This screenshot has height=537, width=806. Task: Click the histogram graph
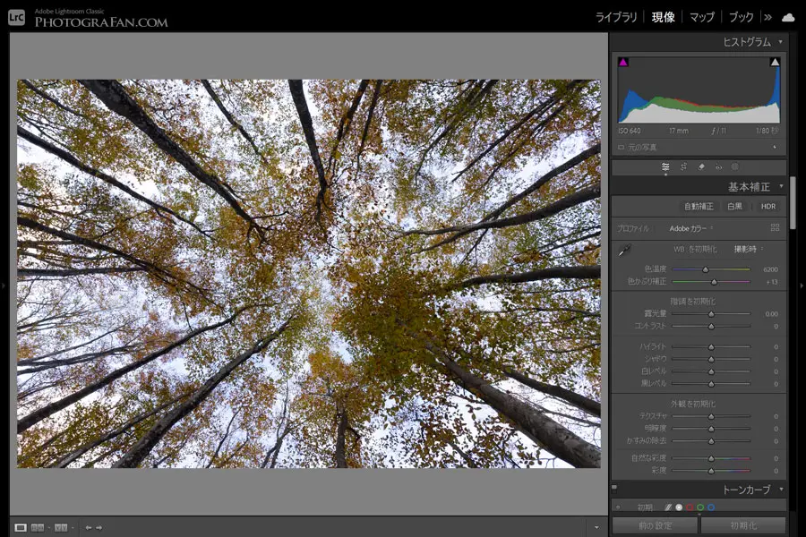699,89
